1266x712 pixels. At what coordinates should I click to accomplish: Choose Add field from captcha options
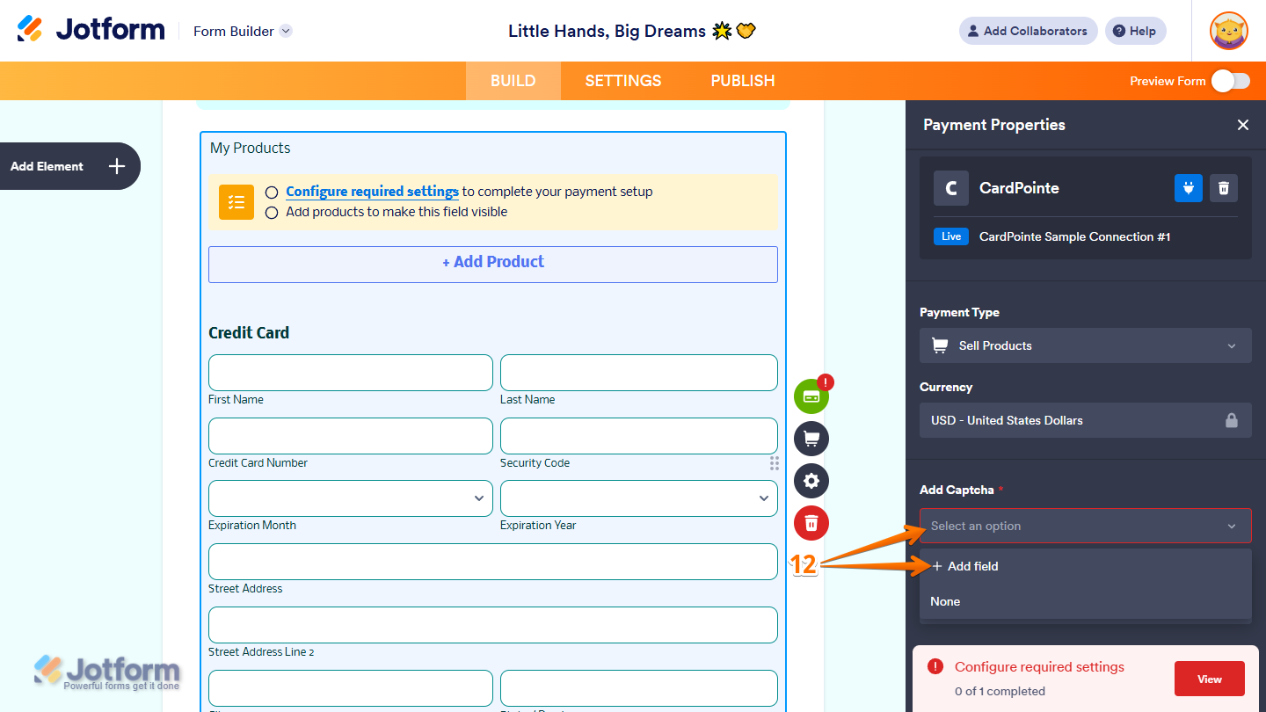[1086, 566]
